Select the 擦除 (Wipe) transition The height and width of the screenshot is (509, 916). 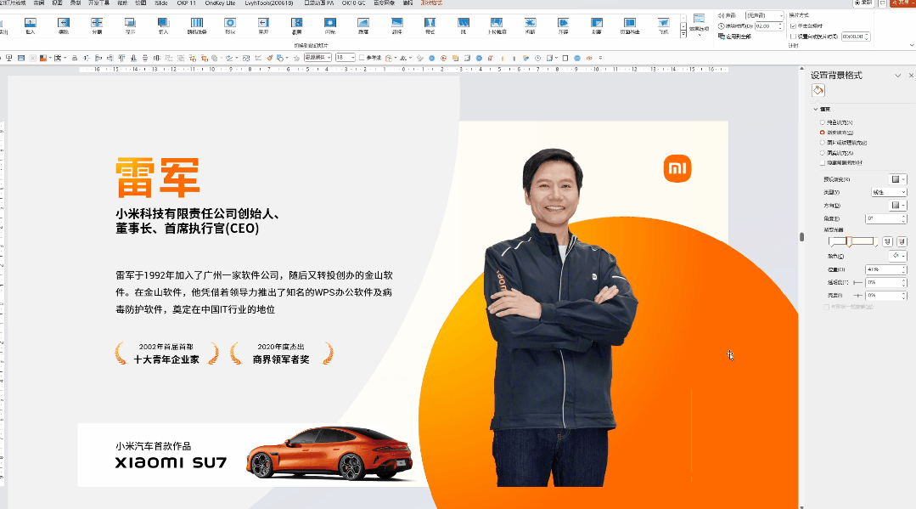click(64, 25)
